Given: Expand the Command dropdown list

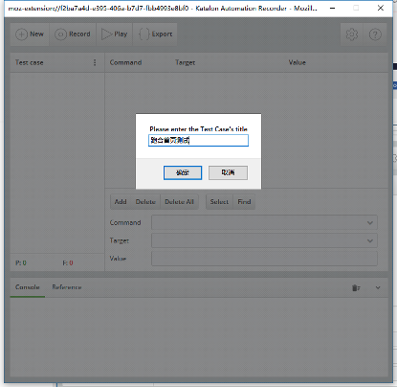Looking at the screenshot, I should 370,222.
